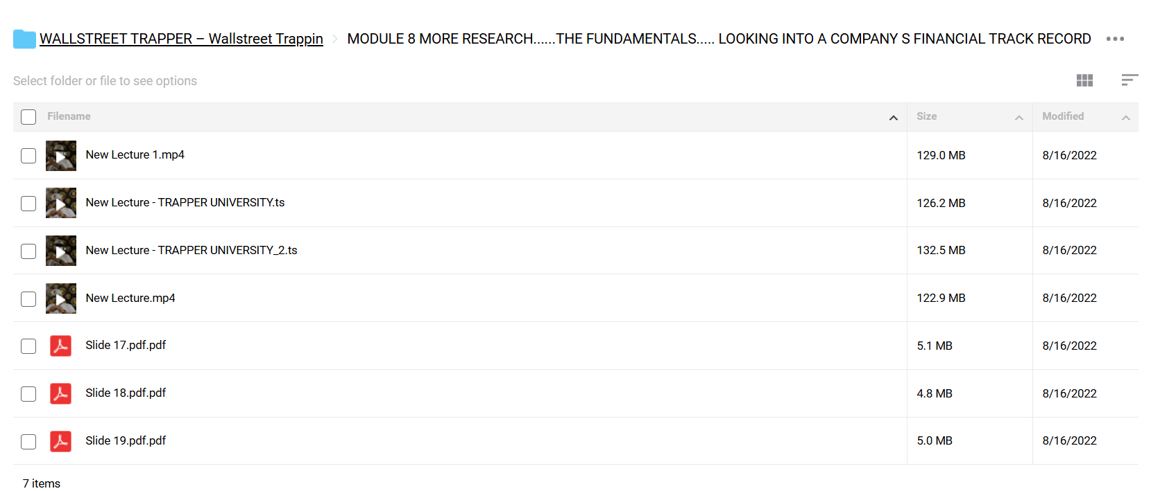
Task: Click the Slide 18.pdf.pdf PDF icon
Action: 61,393
